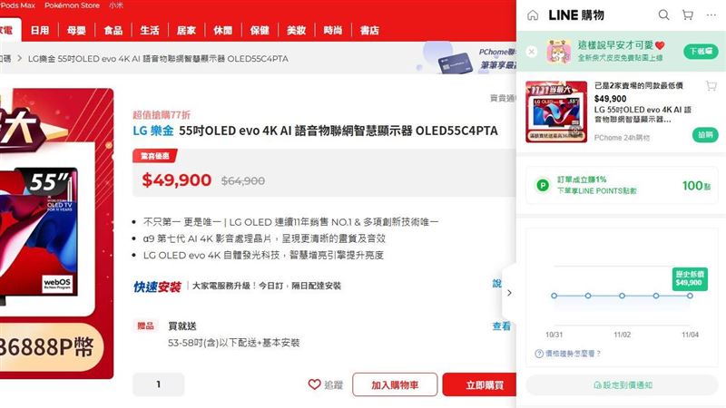Screen dimensions: 726x408
Task: Click 設定到價通知 price alert button
Action: (623, 384)
